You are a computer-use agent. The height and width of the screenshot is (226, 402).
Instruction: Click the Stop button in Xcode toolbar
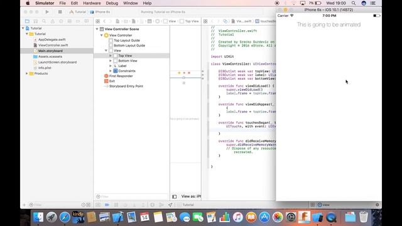point(60,12)
